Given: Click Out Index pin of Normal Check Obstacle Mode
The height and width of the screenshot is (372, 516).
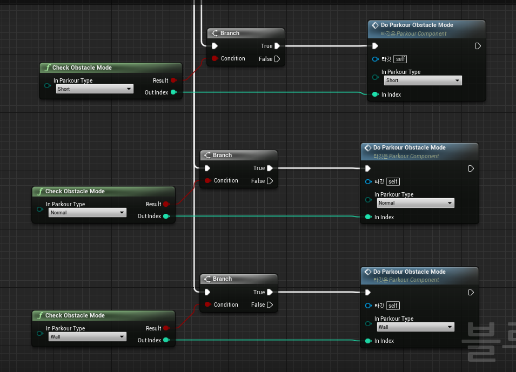Looking at the screenshot, I should click(x=166, y=216).
